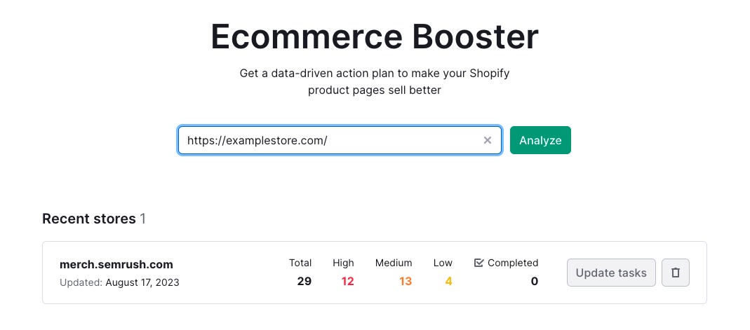Clear the store URL input field
Image resolution: width=750 pixels, height=330 pixels.
pos(488,140)
